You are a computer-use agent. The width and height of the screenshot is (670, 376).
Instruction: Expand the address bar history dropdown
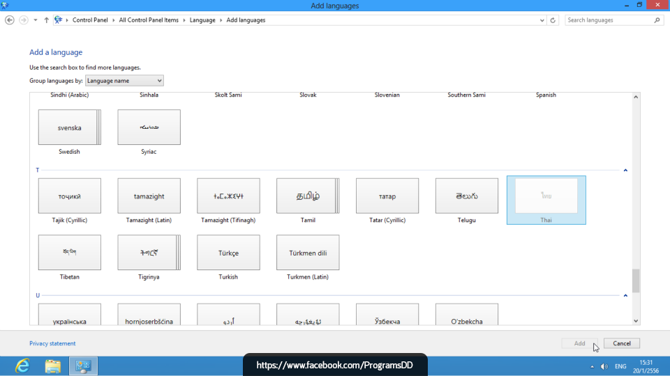[x=542, y=20]
